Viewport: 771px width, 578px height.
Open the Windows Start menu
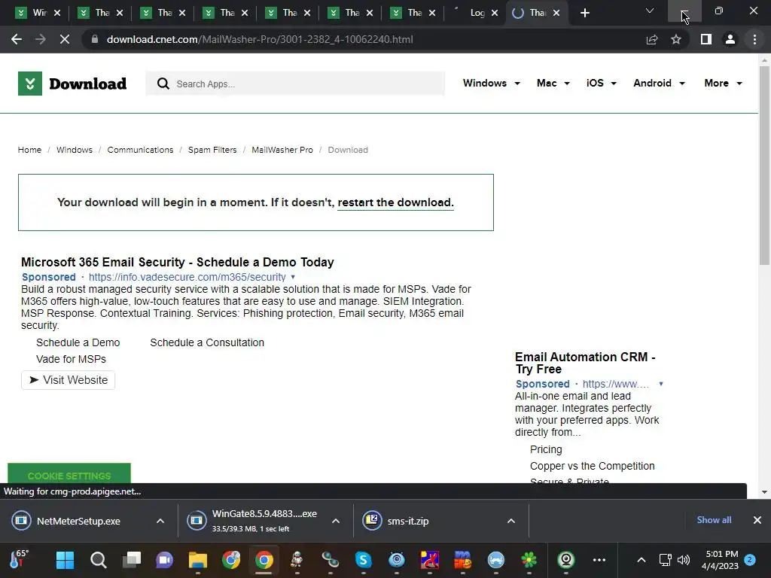pyautogui.click(x=65, y=560)
